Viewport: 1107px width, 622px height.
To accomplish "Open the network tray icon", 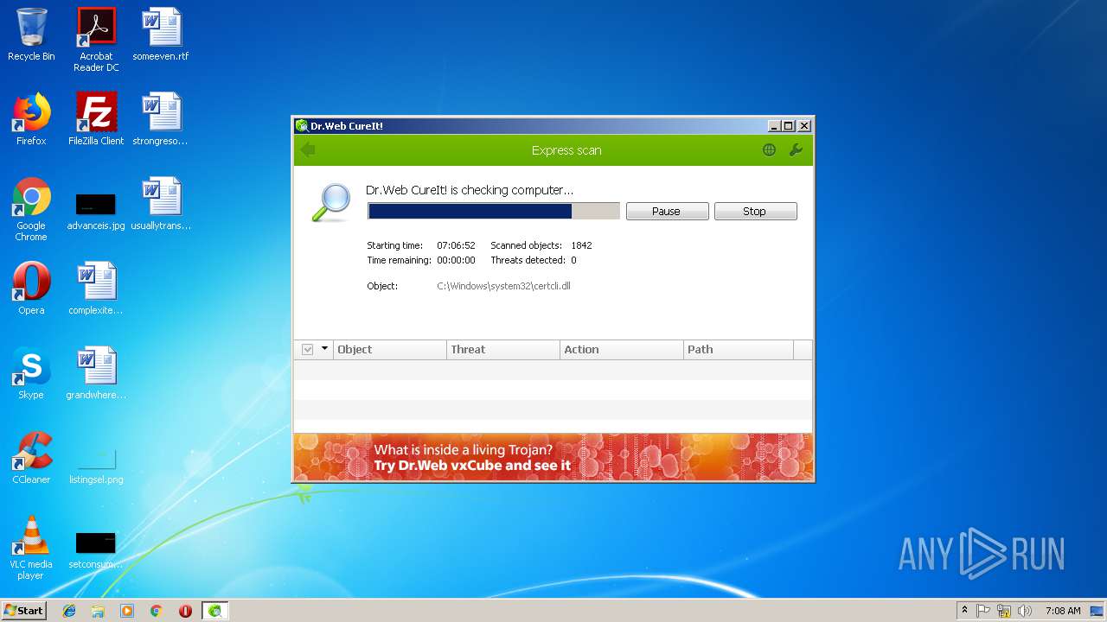I will click(1004, 611).
